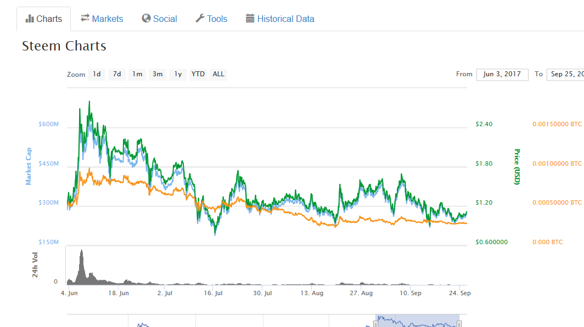Image resolution: width=584 pixels, height=327 pixels.
Task: Click the $2.40 price axis value
Action: [484, 124]
